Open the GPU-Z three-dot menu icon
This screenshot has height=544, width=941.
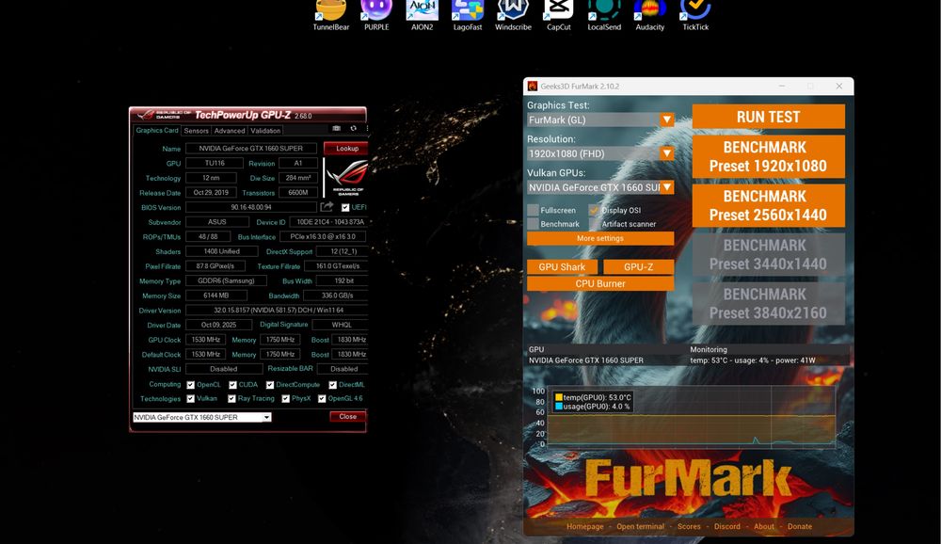(367, 129)
